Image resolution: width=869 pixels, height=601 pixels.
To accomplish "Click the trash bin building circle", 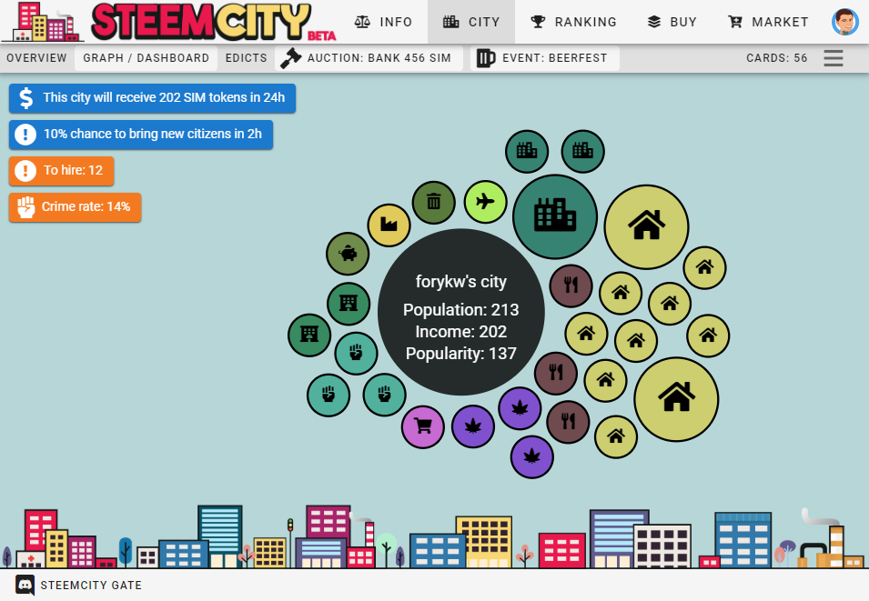I will point(433,202).
